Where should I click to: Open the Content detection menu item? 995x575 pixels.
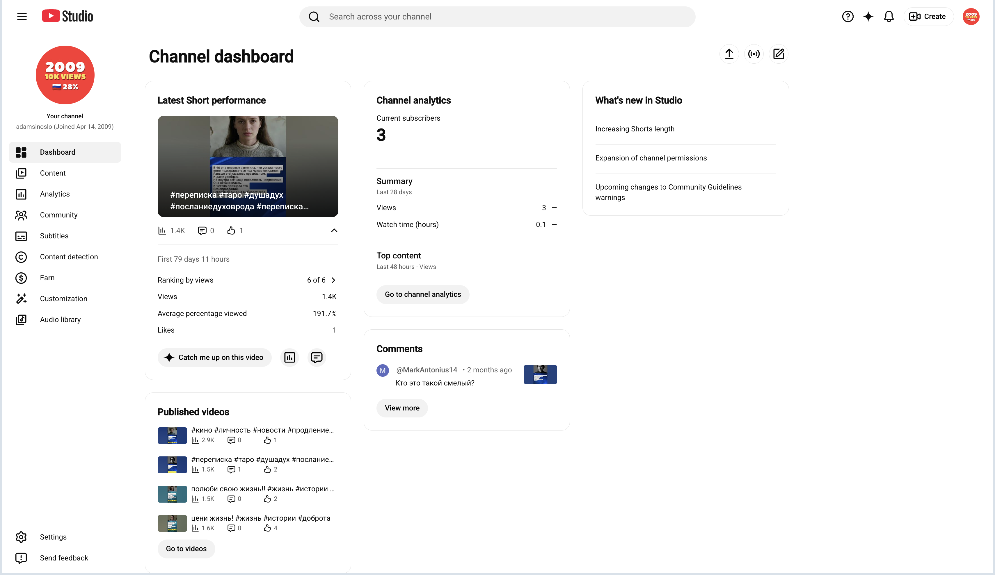tap(65, 257)
